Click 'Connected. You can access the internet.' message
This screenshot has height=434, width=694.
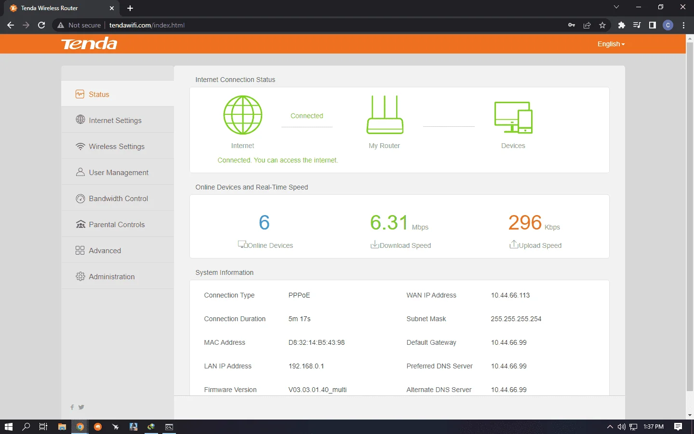(278, 160)
